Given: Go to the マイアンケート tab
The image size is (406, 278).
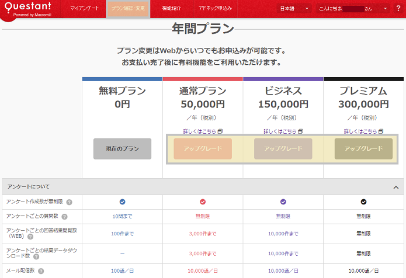Looking at the screenshot, I should click(x=84, y=9).
